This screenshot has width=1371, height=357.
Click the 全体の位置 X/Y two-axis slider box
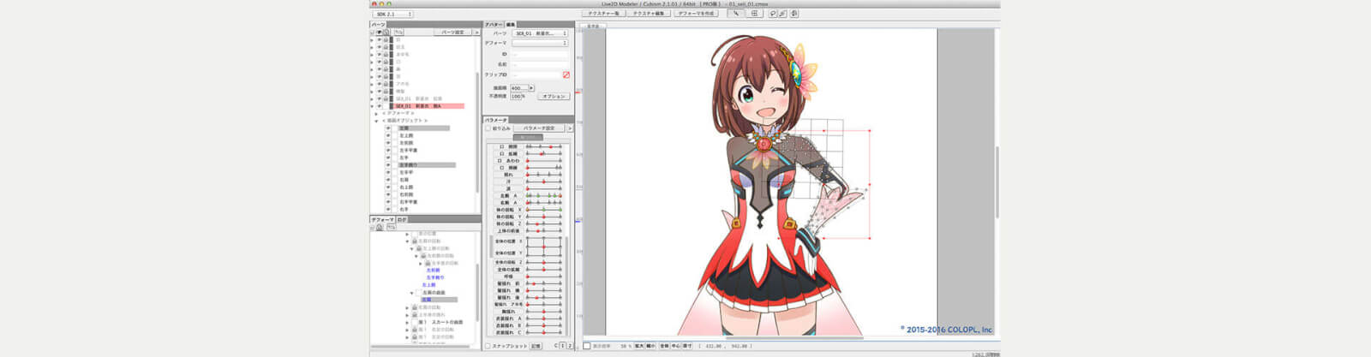coord(544,247)
